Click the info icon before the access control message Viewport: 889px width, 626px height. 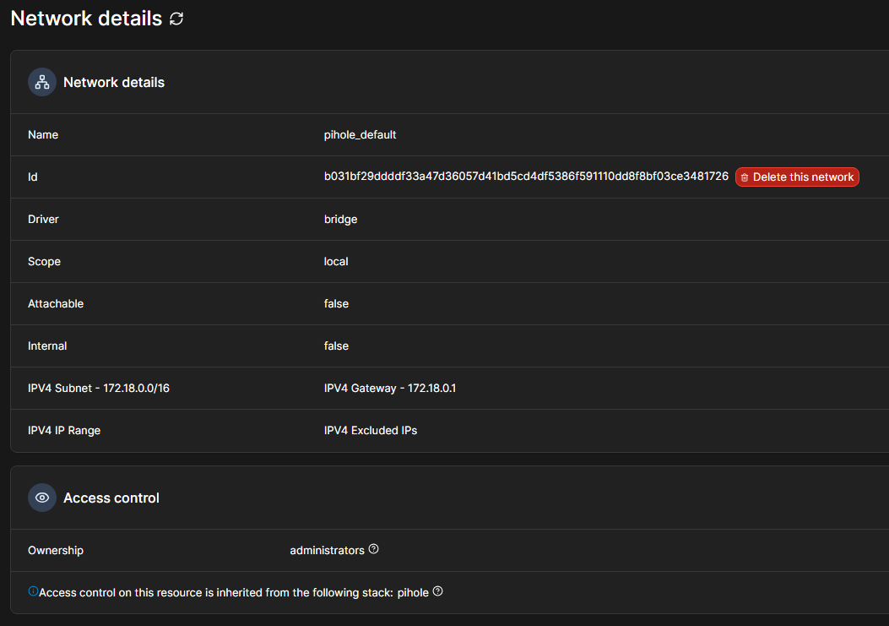pos(33,591)
